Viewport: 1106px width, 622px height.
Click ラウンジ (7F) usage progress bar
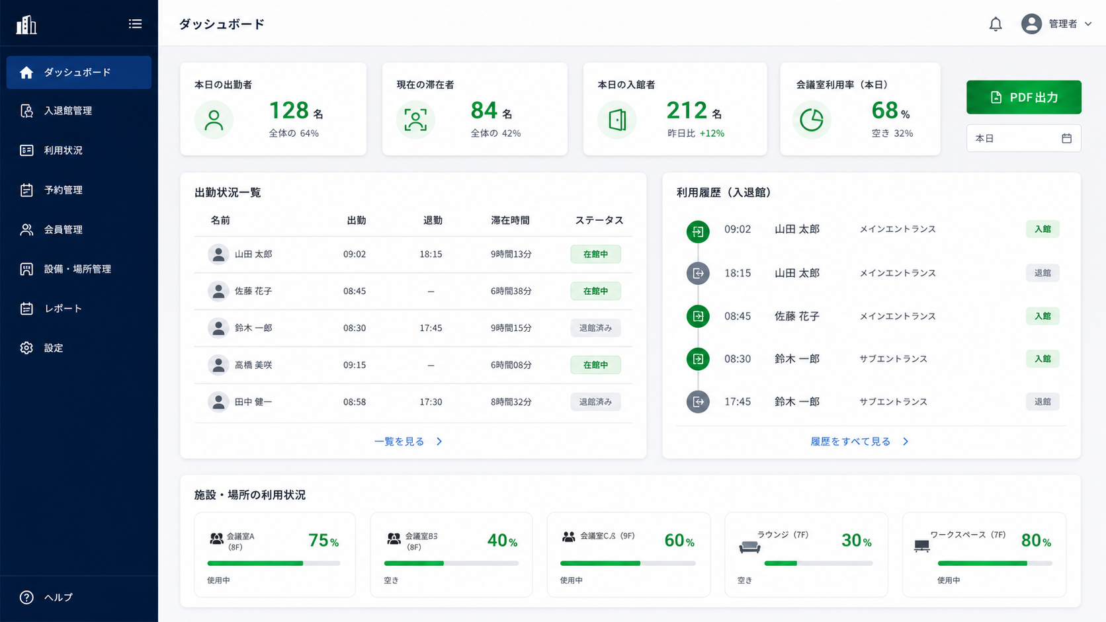coord(818,563)
